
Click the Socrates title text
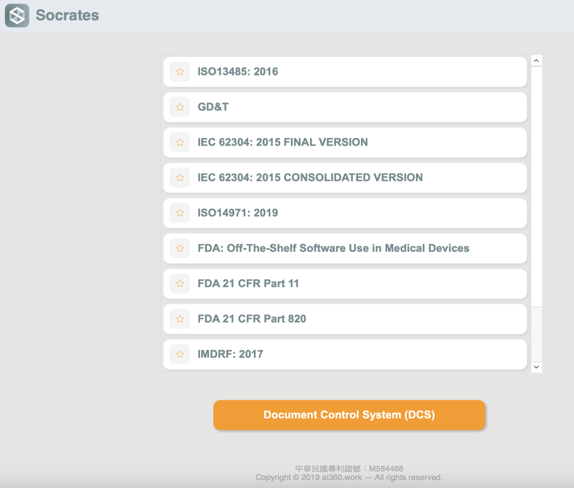(x=67, y=16)
